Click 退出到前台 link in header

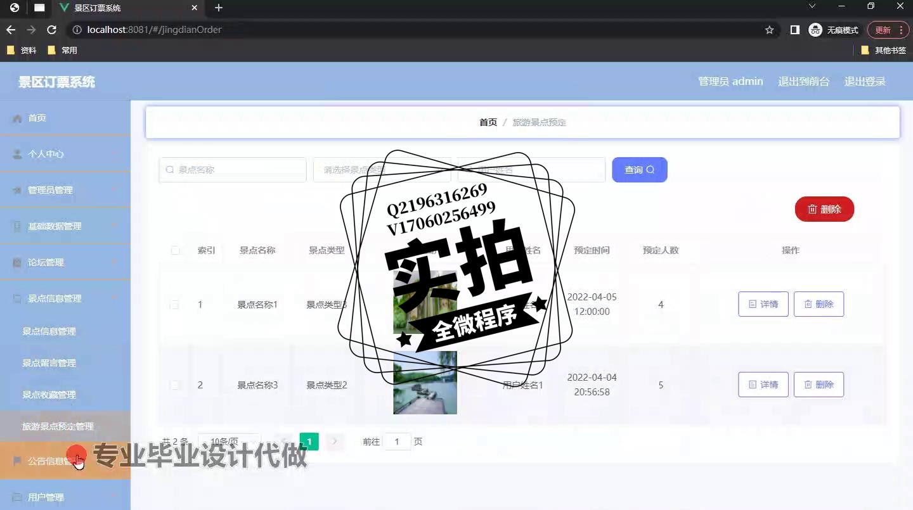pyautogui.click(x=803, y=82)
